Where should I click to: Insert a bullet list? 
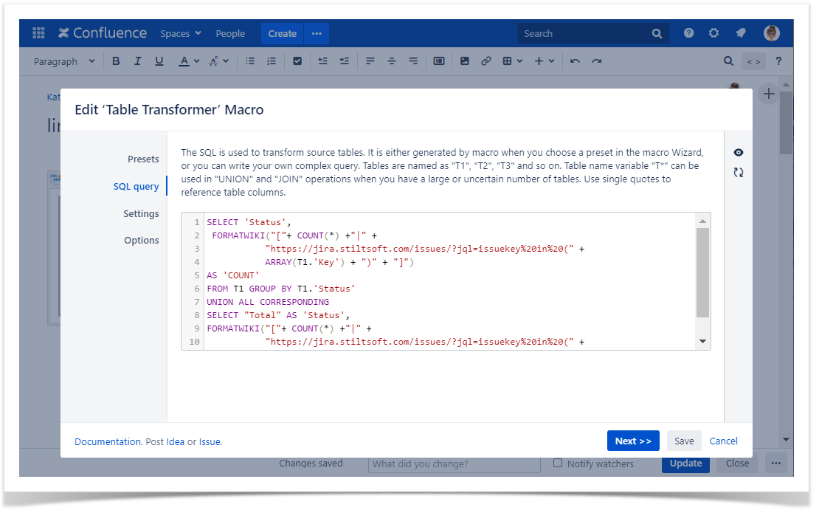click(250, 61)
